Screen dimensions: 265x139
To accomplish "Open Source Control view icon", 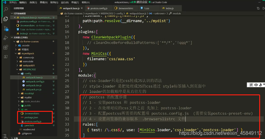I will (6, 28).
